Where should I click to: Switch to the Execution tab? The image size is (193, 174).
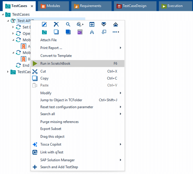pyautogui.click(x=176, y=6)
